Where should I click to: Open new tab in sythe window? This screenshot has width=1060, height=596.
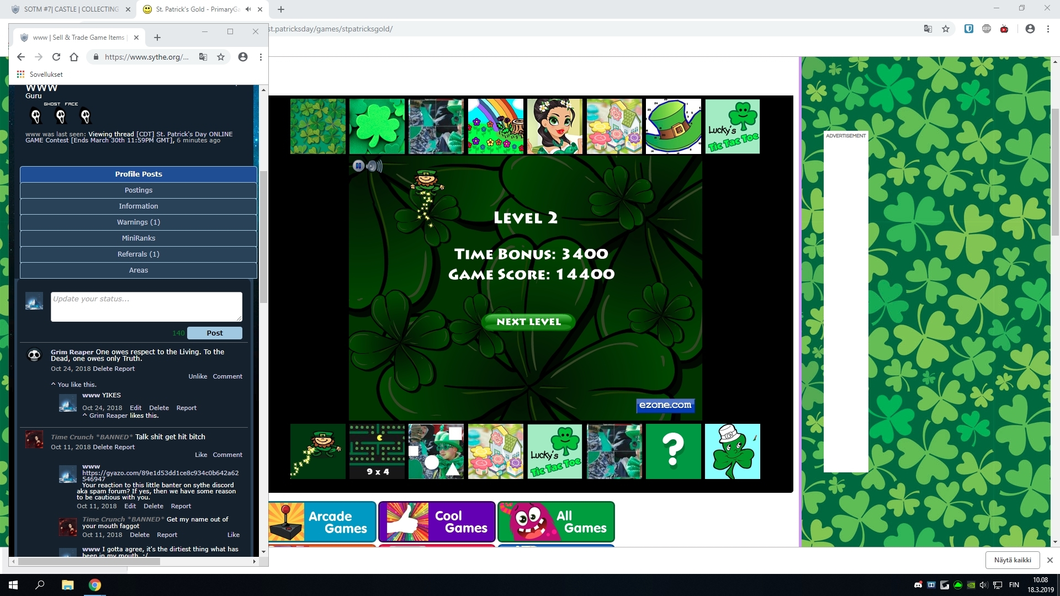[157, 38]
